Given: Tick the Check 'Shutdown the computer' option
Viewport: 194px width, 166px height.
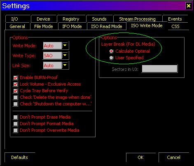Looking at the screenshot, I should coord(15,104).
